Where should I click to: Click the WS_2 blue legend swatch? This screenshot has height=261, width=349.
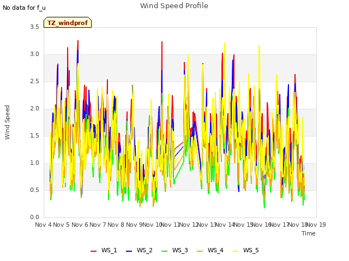(x=129, y=251)
